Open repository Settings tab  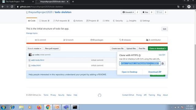pos(145,21)
